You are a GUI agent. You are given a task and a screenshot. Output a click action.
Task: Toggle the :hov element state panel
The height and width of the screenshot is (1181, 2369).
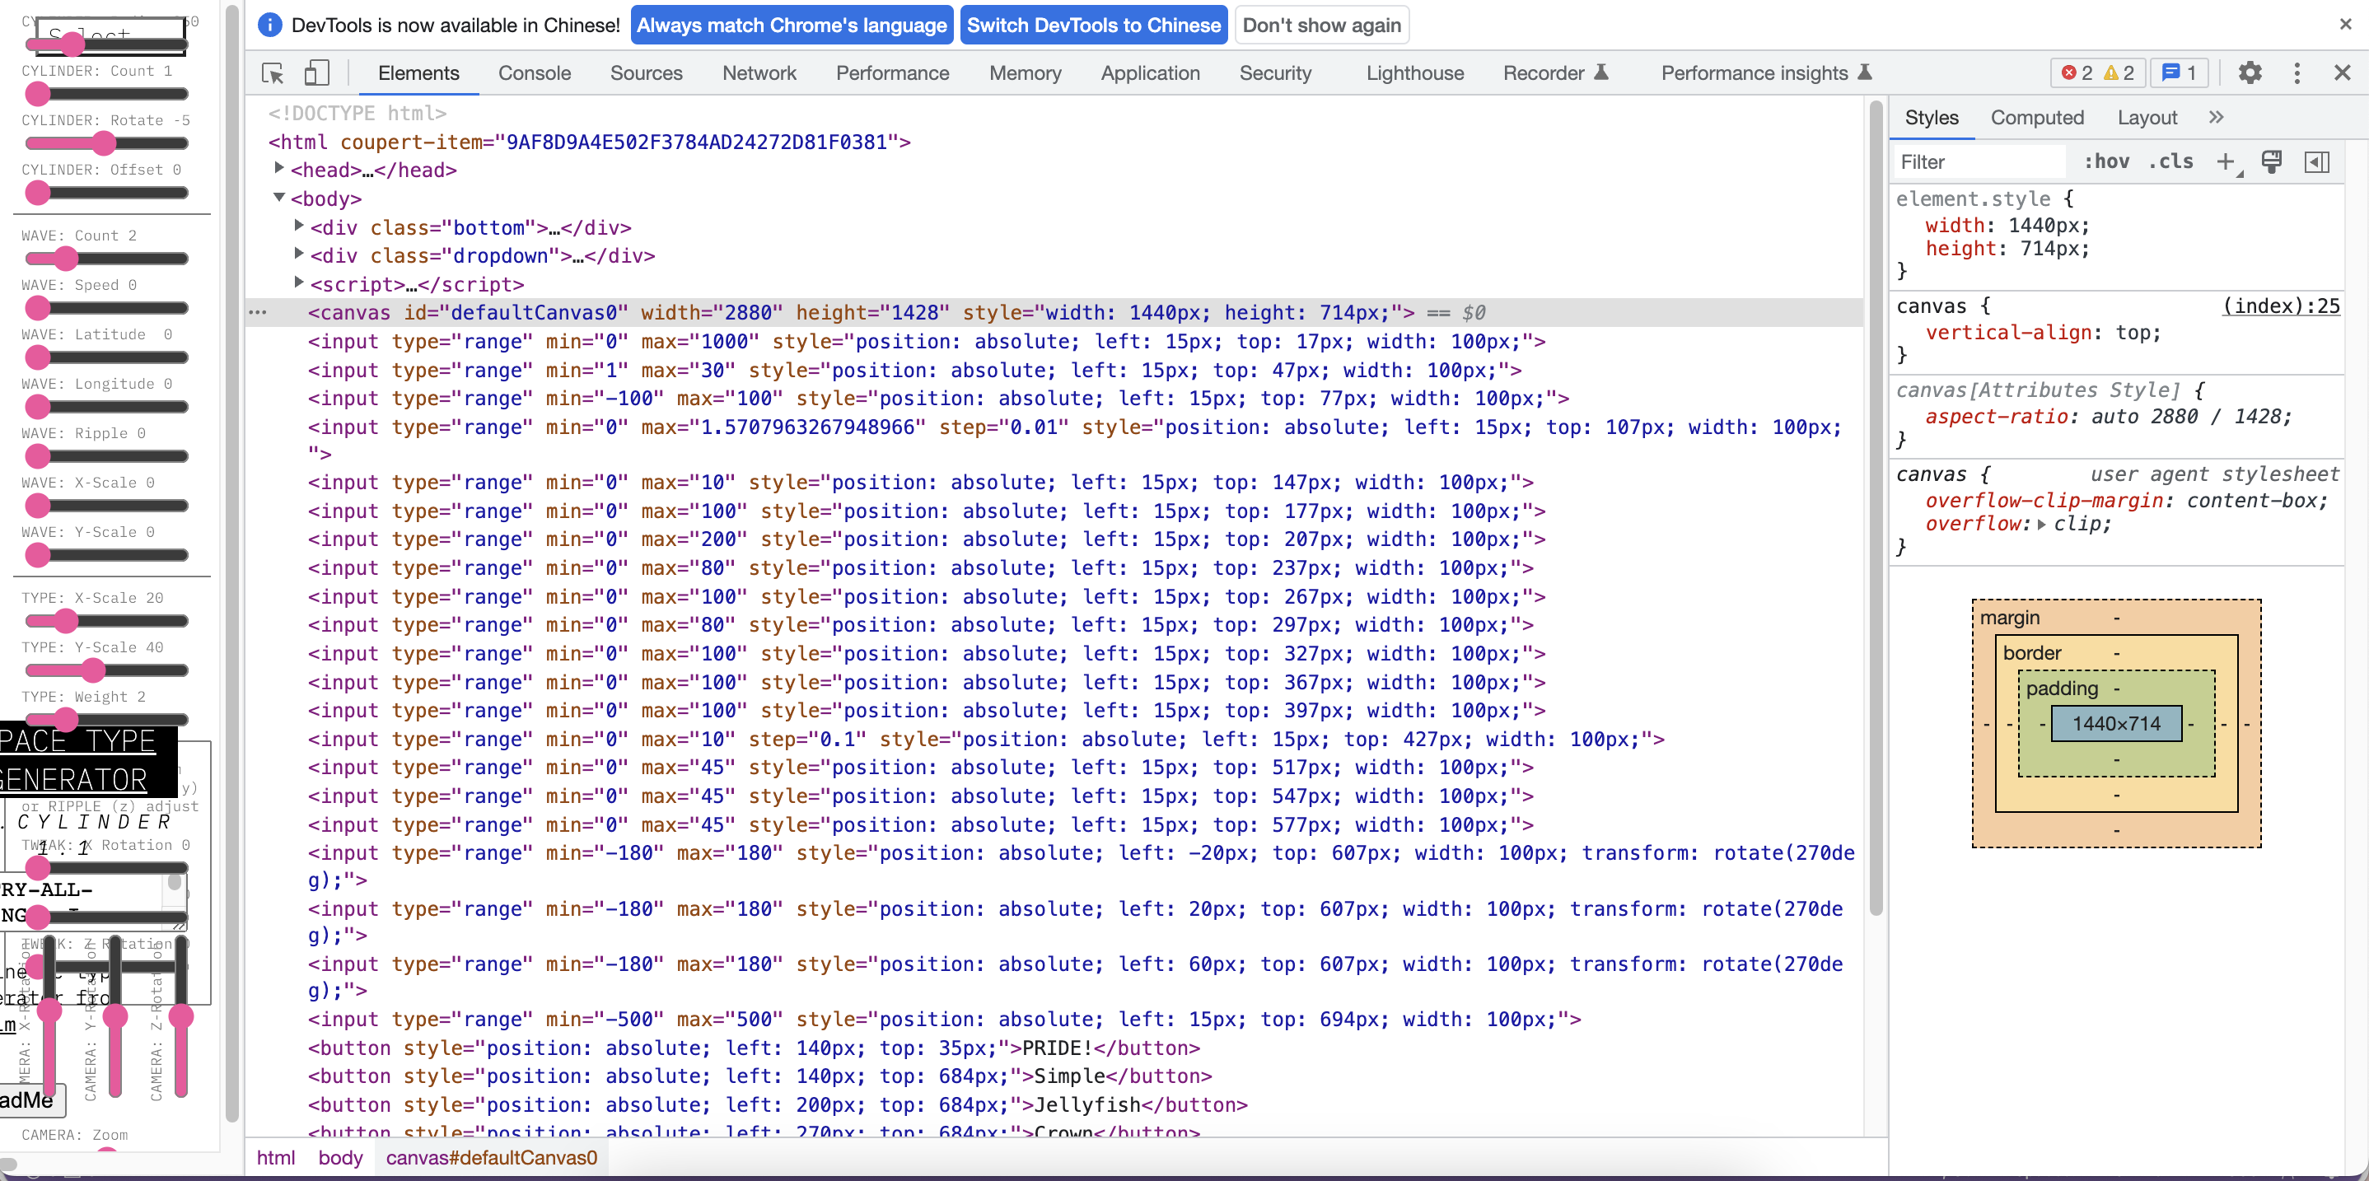2106,163
